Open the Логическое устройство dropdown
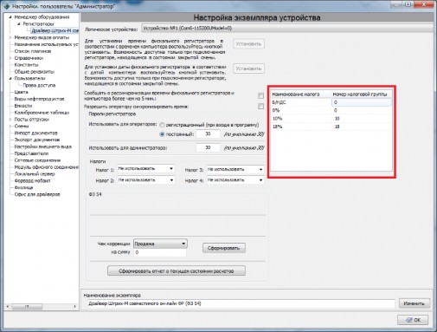 click(287, 29)
